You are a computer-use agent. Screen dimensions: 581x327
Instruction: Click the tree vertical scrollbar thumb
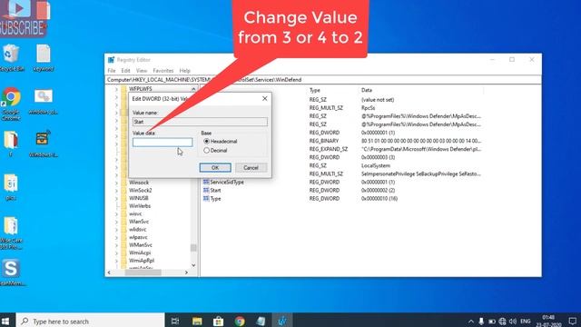click(193, 248)
